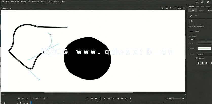Viewport: 212px width, 104px height.
Task: Select the Tool sub-tab in Properties
Action: pyautogui.click(x=192, y=10)
